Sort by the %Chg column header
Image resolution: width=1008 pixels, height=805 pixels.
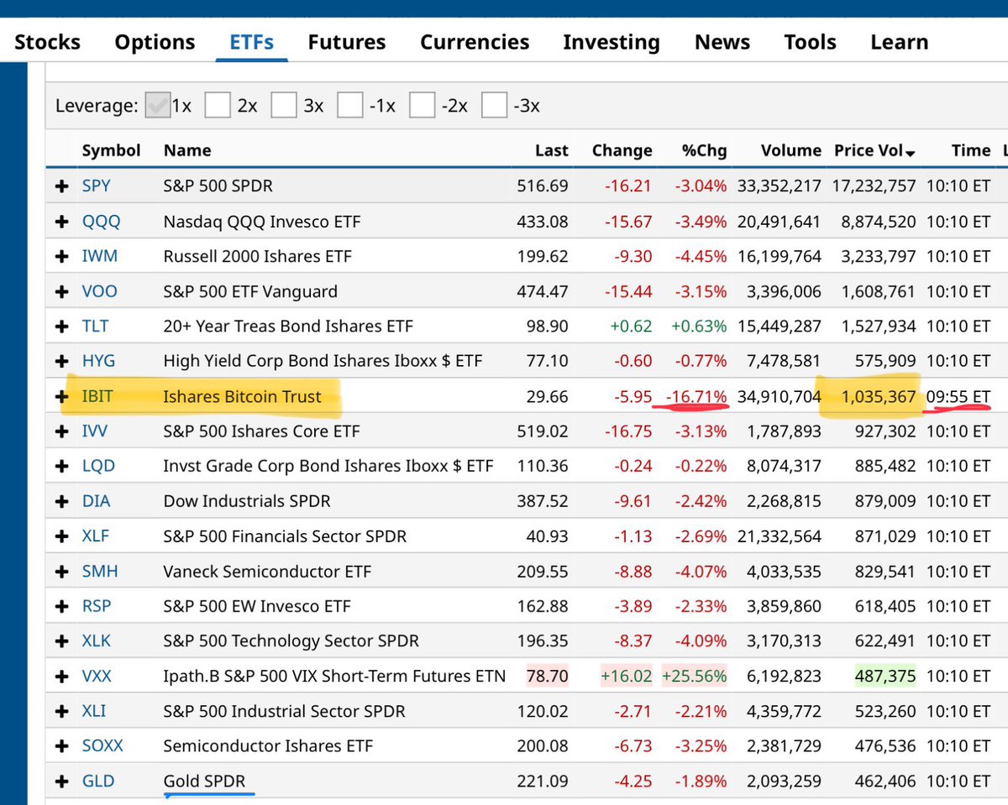pyautogui.click(x=704, y=151)
